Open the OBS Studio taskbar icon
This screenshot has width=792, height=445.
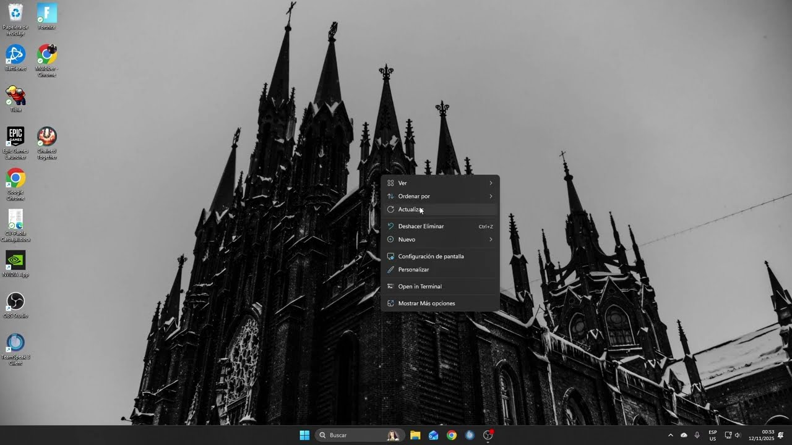488,435
